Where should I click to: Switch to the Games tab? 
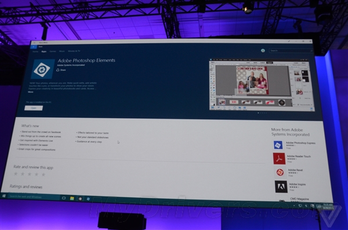[53, 51]
